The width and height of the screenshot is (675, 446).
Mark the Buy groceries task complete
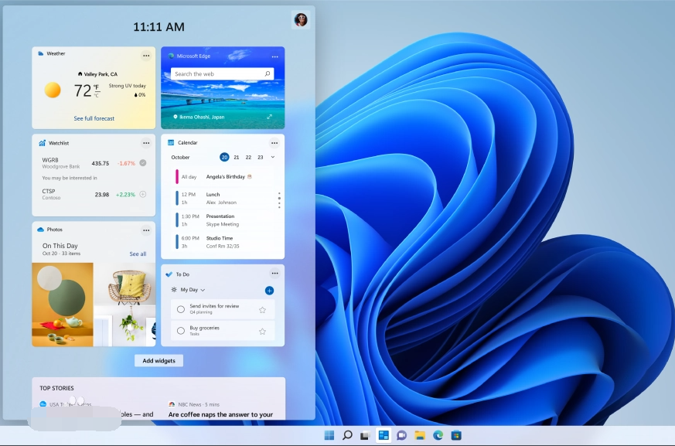[x=182, y=330]
